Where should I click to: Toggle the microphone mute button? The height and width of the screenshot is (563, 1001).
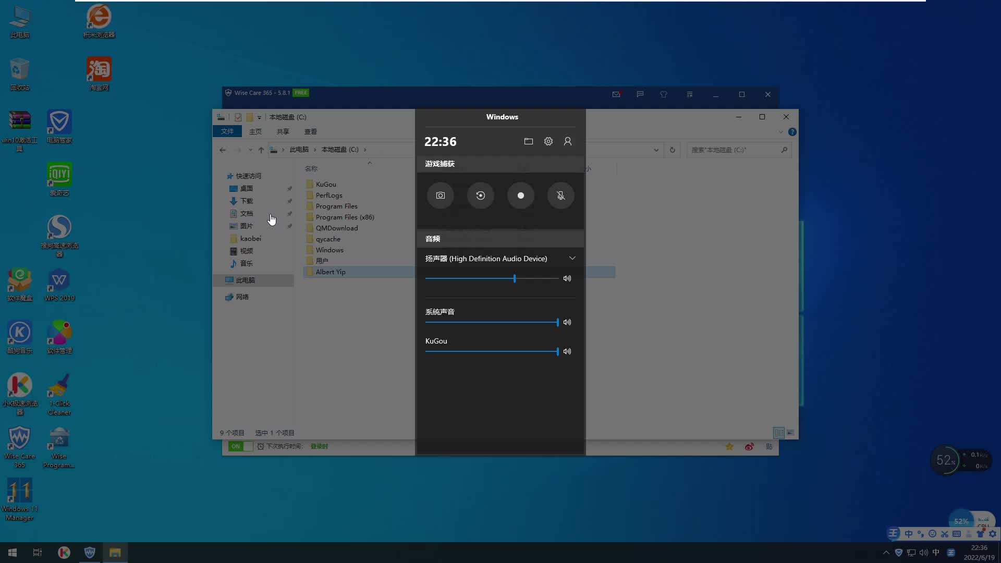coord(560,195)
